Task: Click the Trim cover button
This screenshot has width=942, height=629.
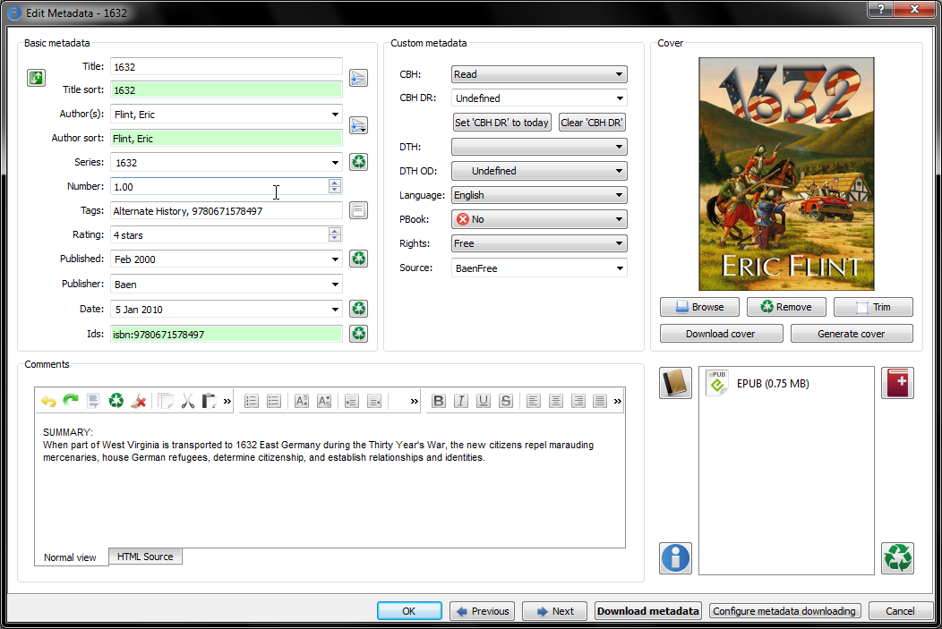Action: pyautogui.click(x=874, y=307)
